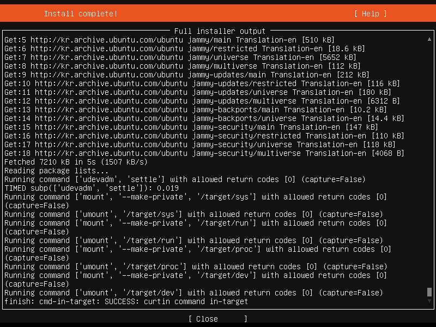Click the Get:6 jammy/restricted line

pyautogui.click(x=185, y=49)
